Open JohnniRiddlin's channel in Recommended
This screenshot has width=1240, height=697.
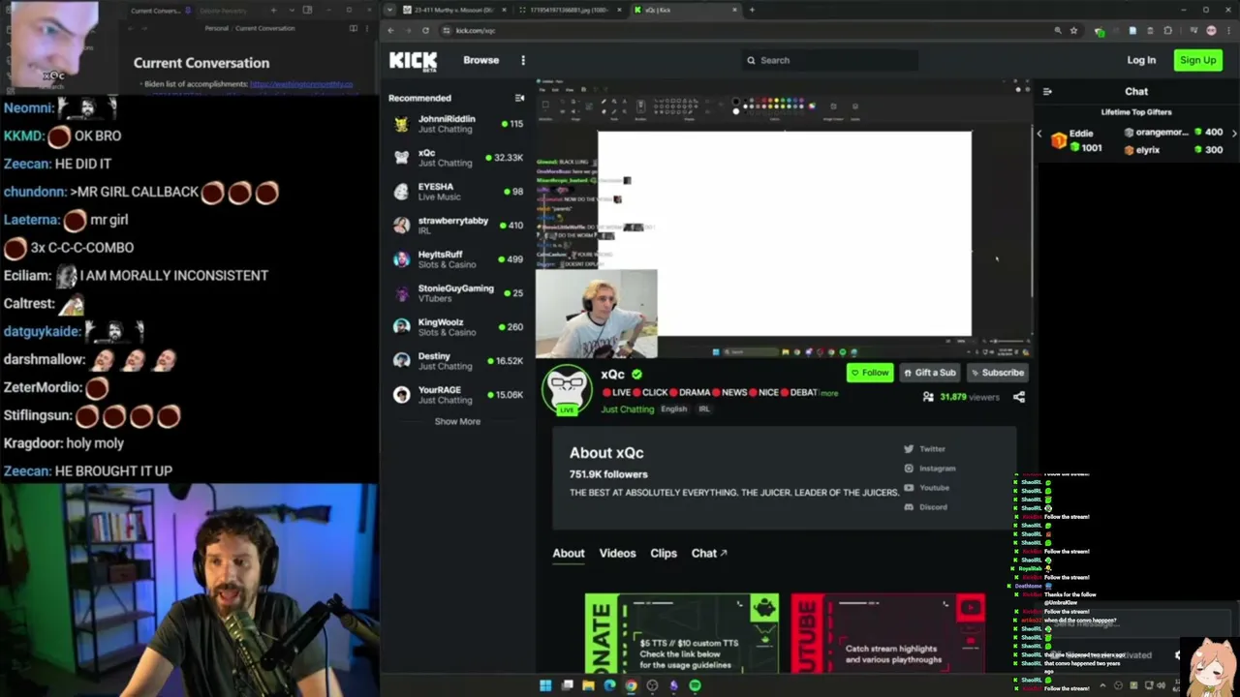point(457,124)
